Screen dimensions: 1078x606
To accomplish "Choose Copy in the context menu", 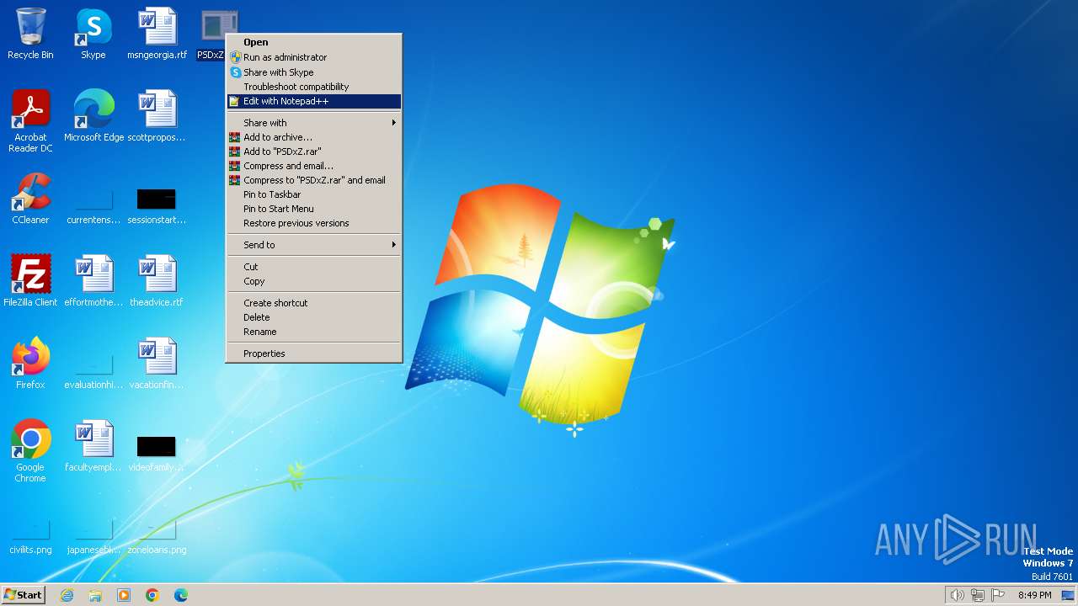I will pos(314,281).
